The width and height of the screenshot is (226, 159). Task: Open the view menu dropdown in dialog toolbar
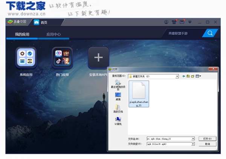pos(198,76)
